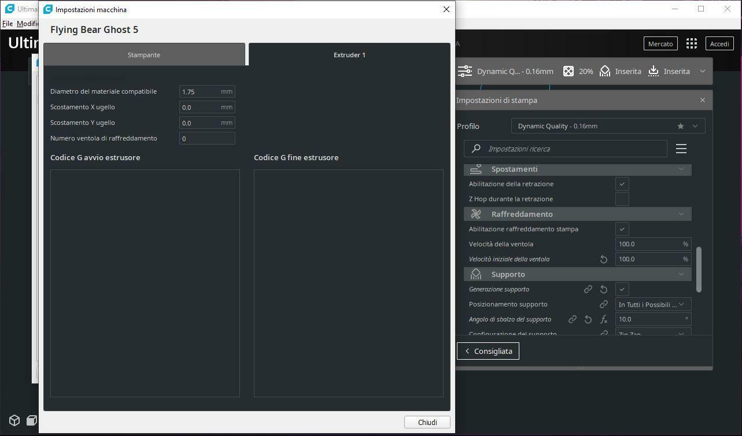Edit Velocità iniziale della ventola field

click(x=653, y=259)
